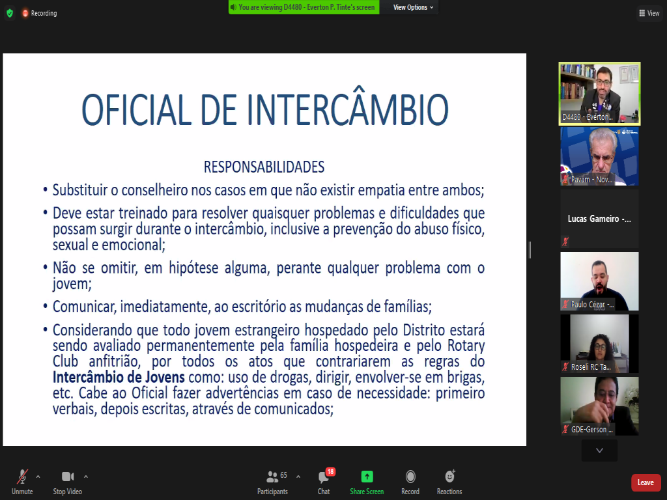
Task: Click the Lucas Gameiro participant tile
Action: point(599,219)
